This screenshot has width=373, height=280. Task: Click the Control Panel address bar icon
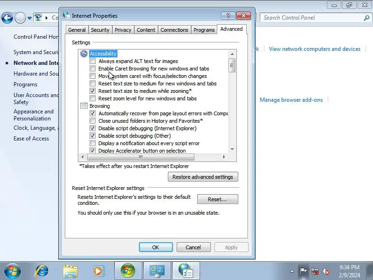[x=38, y=18]
